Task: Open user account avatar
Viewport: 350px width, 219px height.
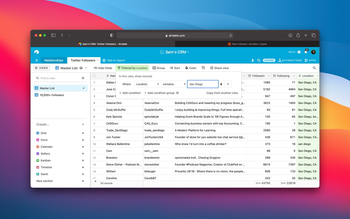Action: point(314,52)
